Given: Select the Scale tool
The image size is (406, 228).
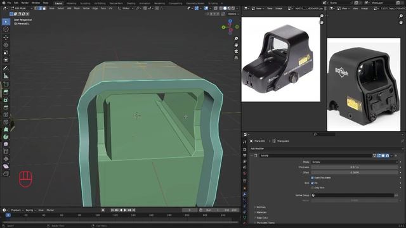Looking at the screenshot, I should tap(6, 53).
